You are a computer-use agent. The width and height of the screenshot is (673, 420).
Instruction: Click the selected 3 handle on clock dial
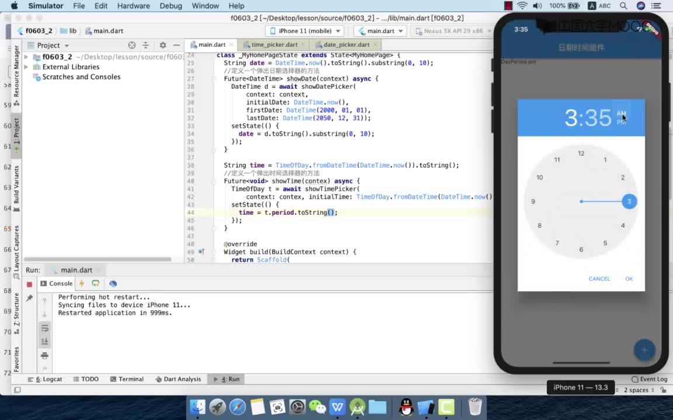point(629,201)
